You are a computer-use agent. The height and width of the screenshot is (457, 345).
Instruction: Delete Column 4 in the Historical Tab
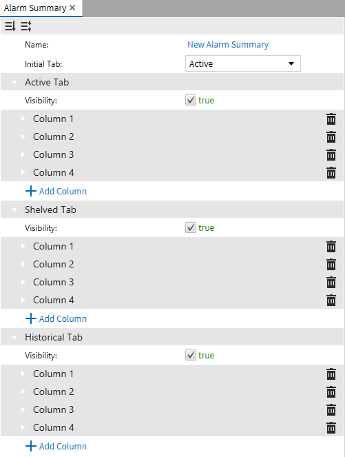331,428
